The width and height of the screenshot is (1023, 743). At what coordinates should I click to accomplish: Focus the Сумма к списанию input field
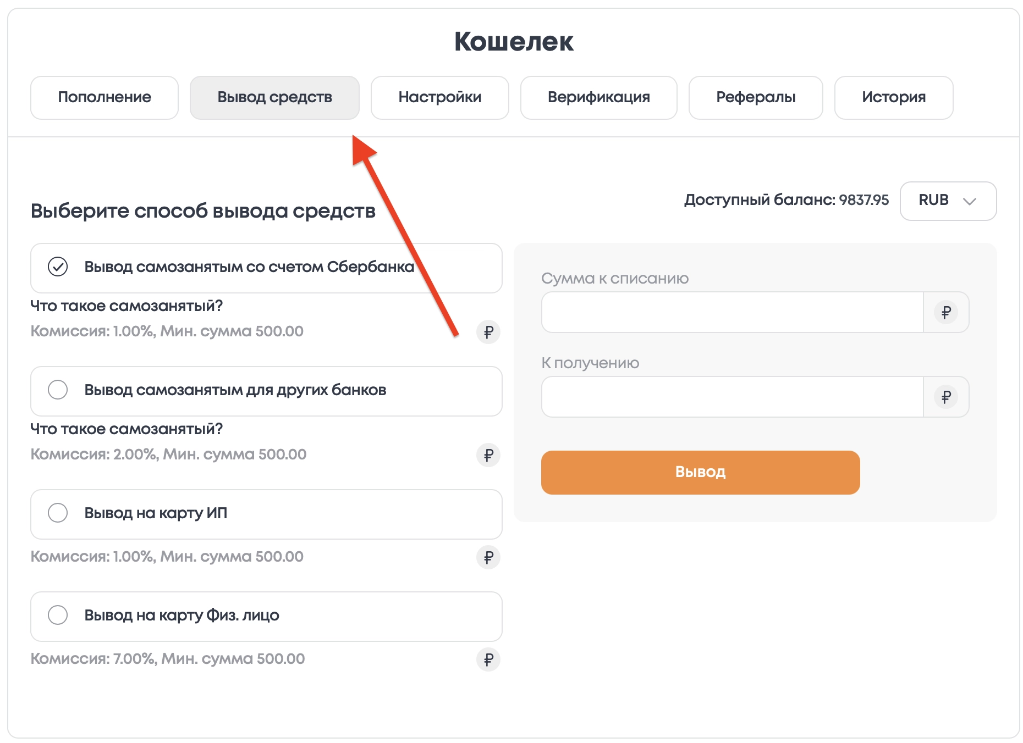coord(732,313)
